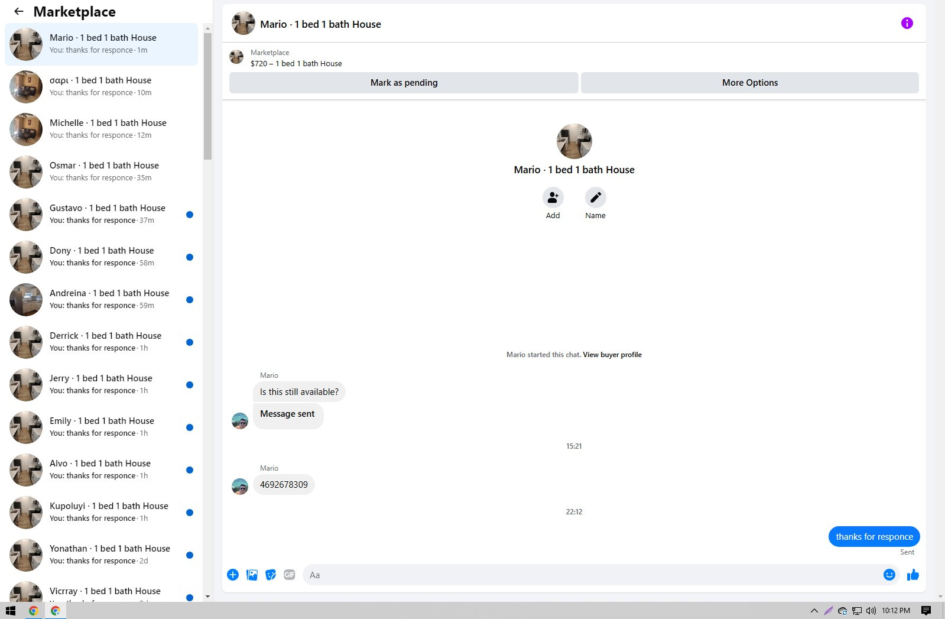Select the Kupoluyi chat

(101, 513)
